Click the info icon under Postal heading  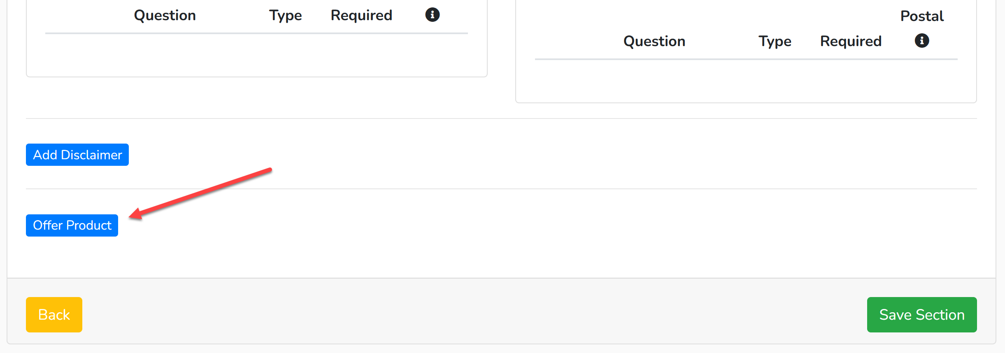(x=922, y=41)
